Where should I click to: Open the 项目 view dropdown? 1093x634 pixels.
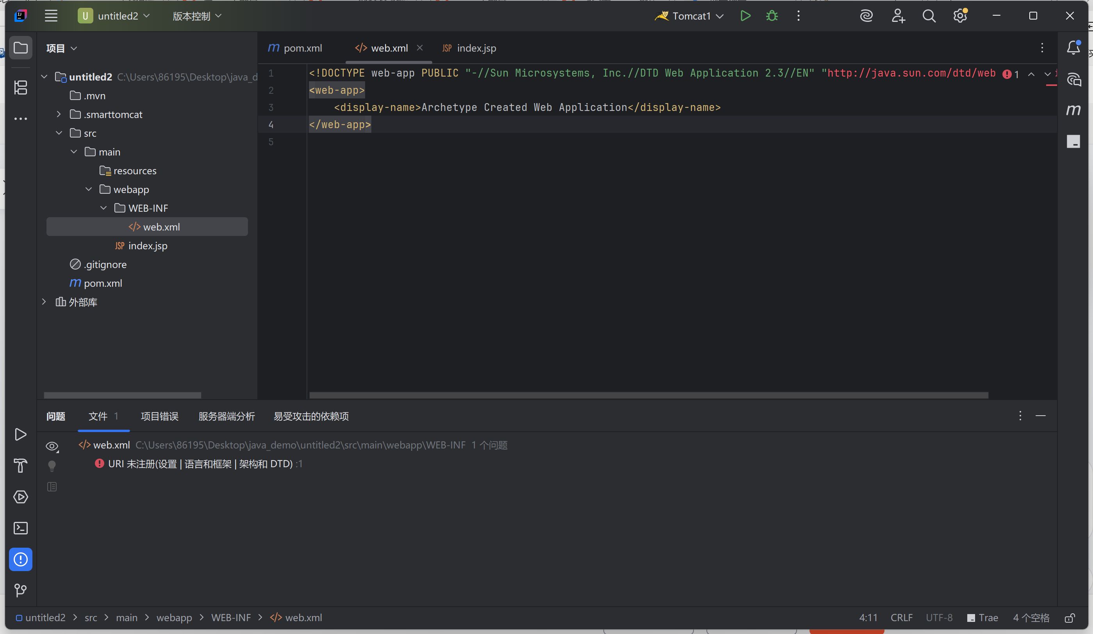(x=62, y=48)
